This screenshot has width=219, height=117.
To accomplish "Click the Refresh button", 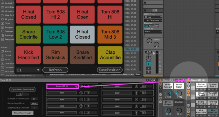I will (x=55, y=70).
